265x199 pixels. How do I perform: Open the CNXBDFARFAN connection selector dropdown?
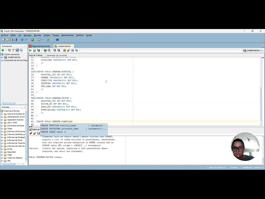(x=253, y=51)
